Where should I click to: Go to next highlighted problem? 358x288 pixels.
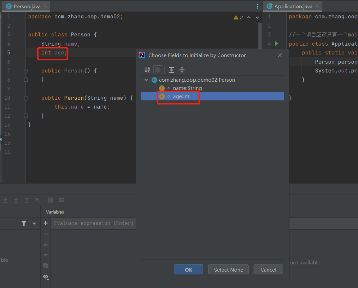(257, 17)
